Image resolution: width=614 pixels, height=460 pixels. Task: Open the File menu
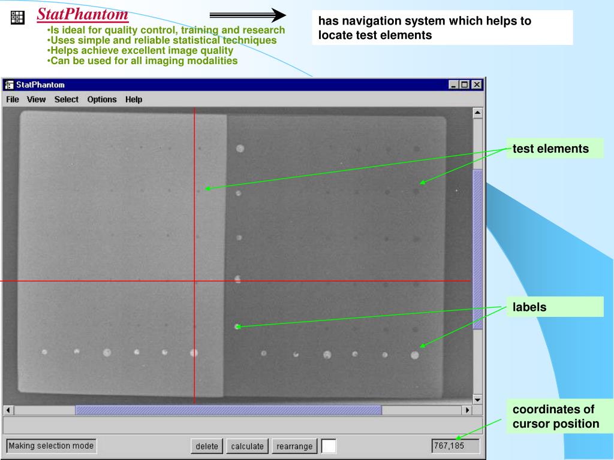pyautogui.click(x=13, y=99)
